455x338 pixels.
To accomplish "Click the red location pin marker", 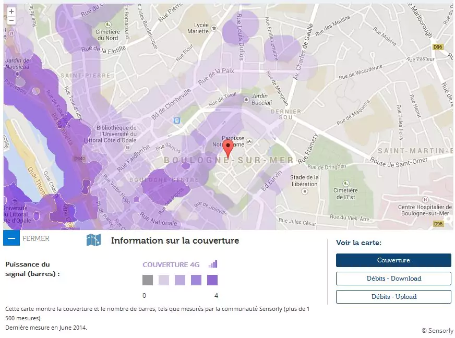I will 227,148.
